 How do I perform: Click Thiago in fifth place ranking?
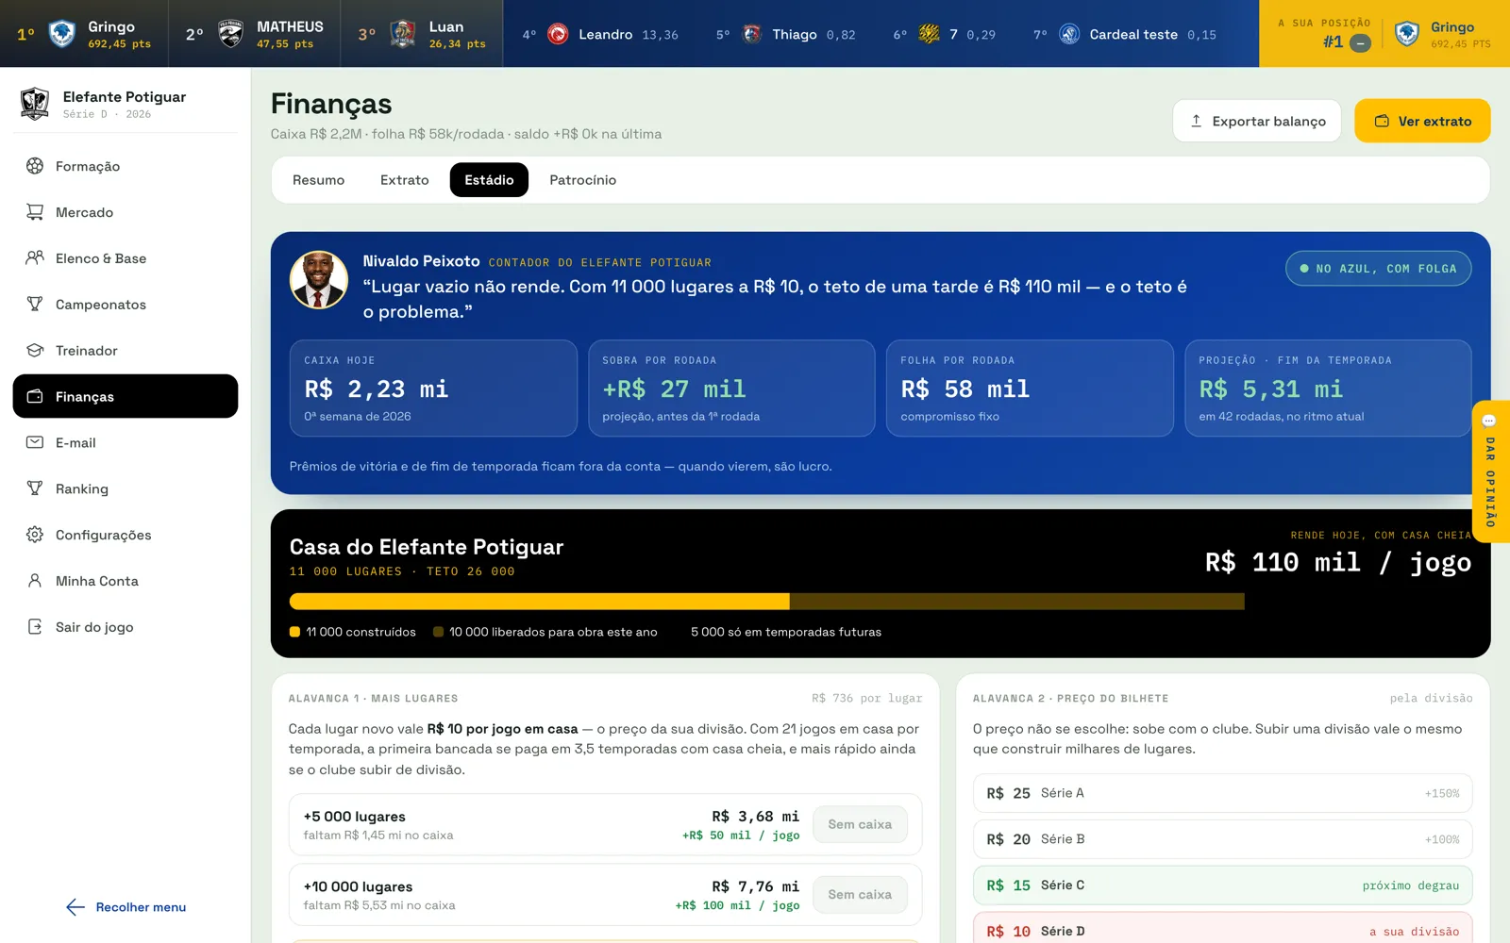pos(786,34)
